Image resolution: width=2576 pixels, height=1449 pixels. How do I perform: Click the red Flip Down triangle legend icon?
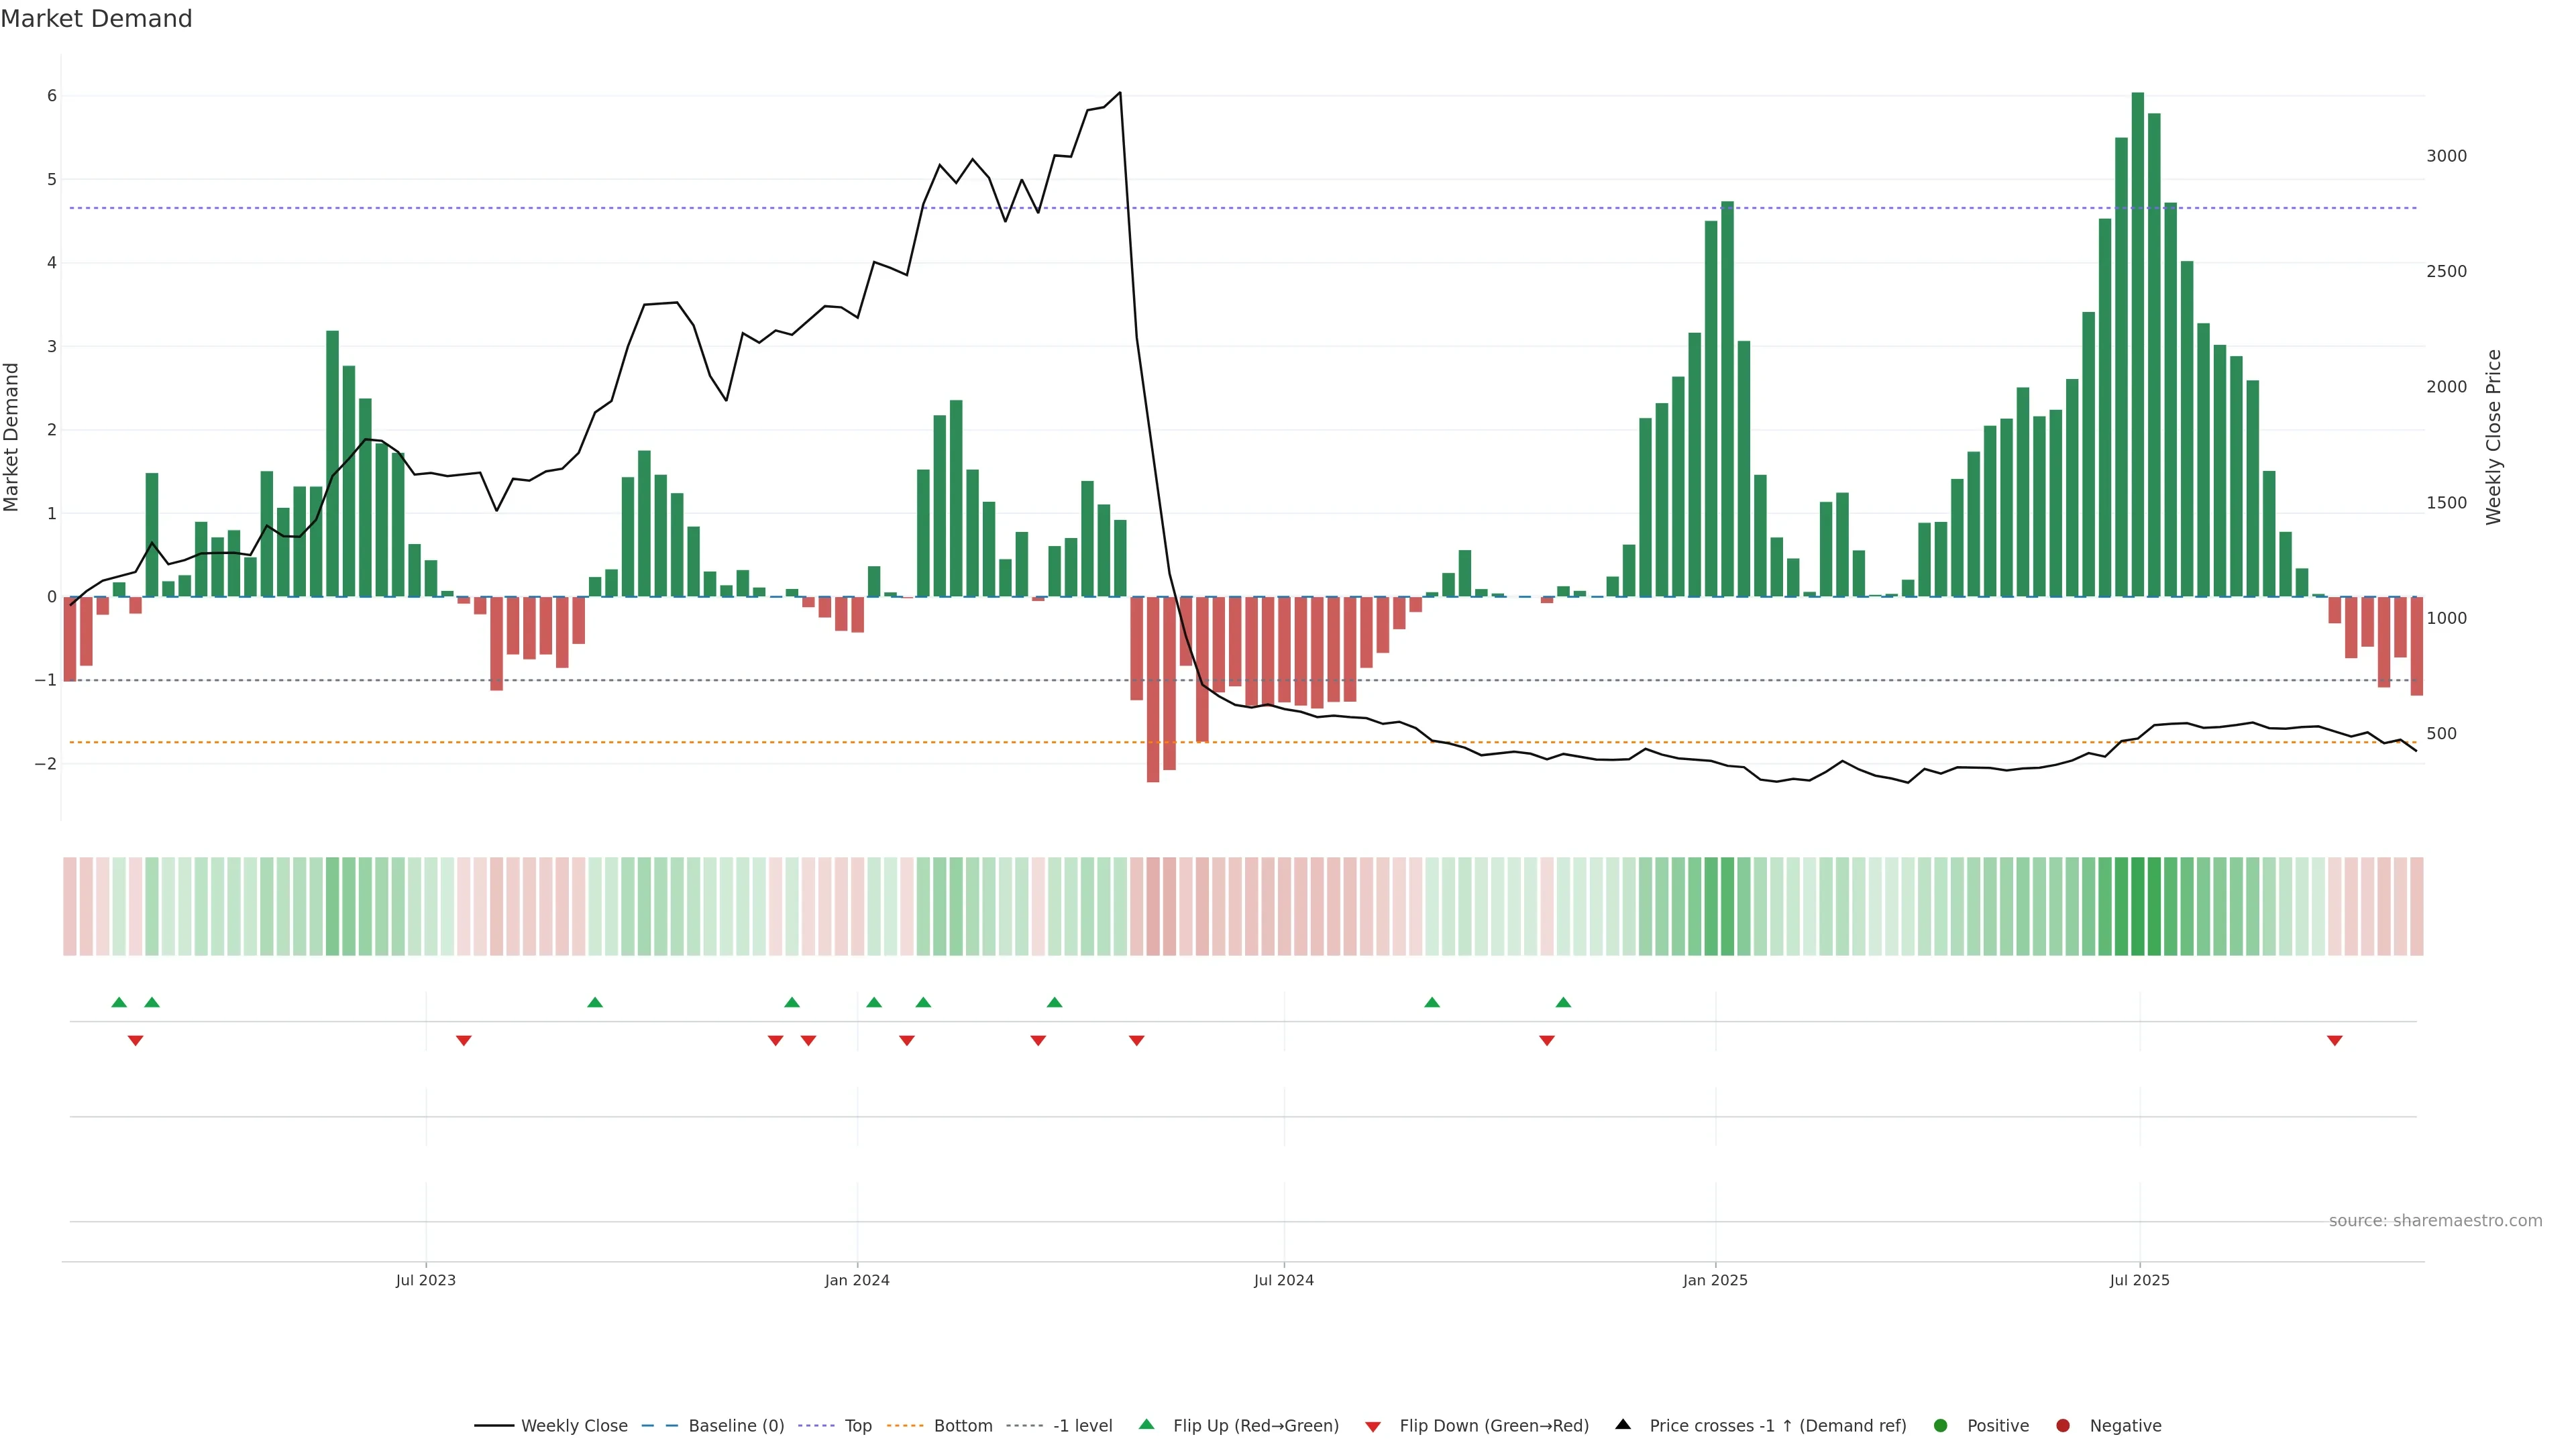coord(1373,1426)
